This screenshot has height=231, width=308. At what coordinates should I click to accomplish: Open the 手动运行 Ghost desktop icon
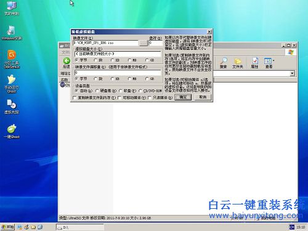click(x=12, y=84)
